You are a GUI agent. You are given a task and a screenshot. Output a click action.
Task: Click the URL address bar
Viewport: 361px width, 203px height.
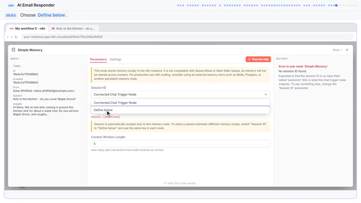point(187,37)
